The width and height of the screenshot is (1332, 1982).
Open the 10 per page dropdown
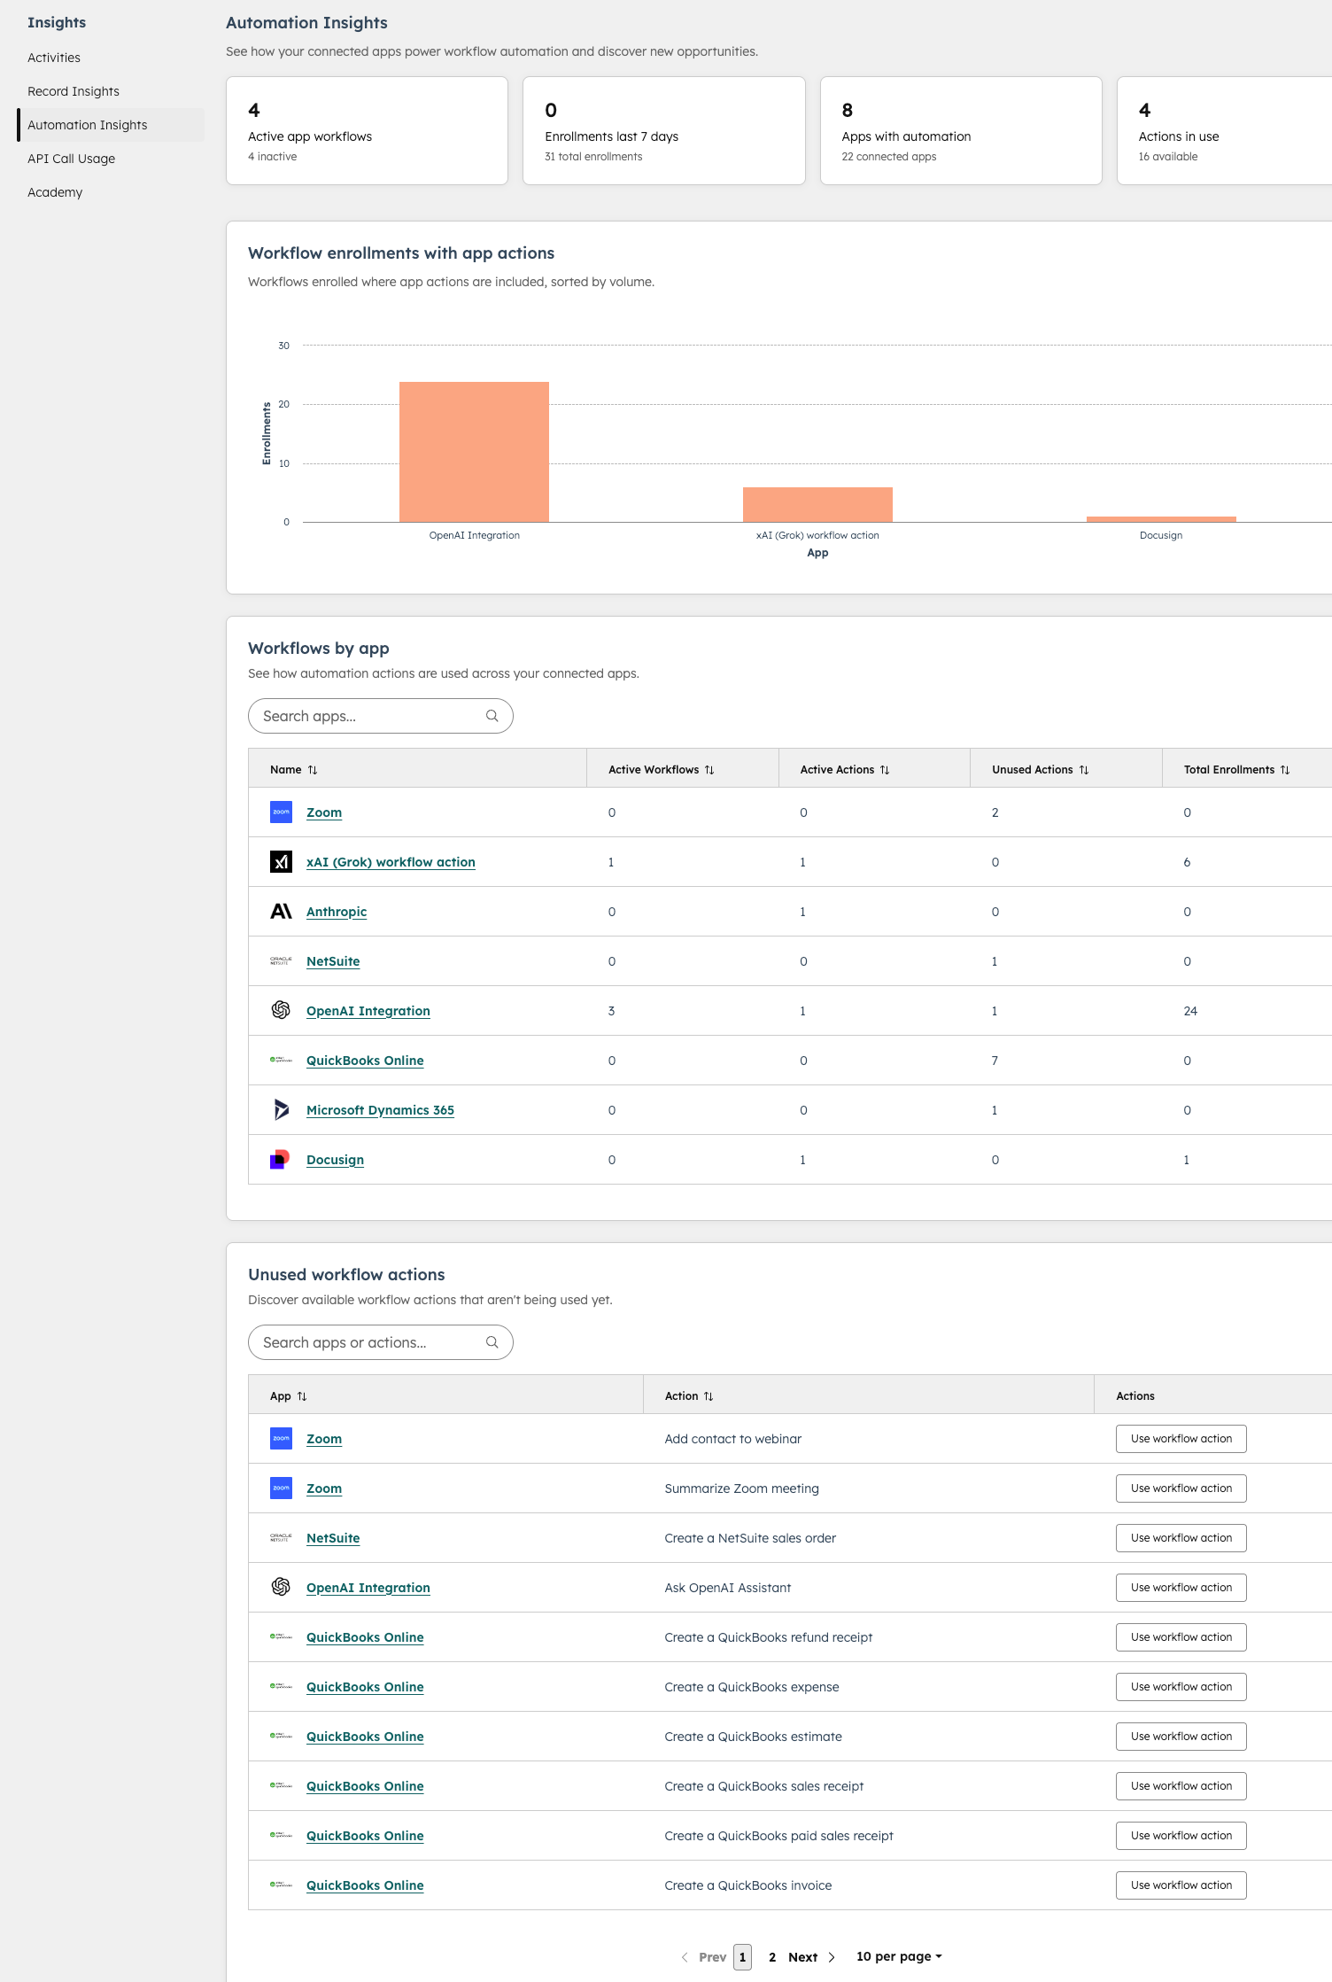899,1956
